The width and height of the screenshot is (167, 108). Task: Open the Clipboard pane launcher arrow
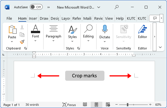[25, 48]
